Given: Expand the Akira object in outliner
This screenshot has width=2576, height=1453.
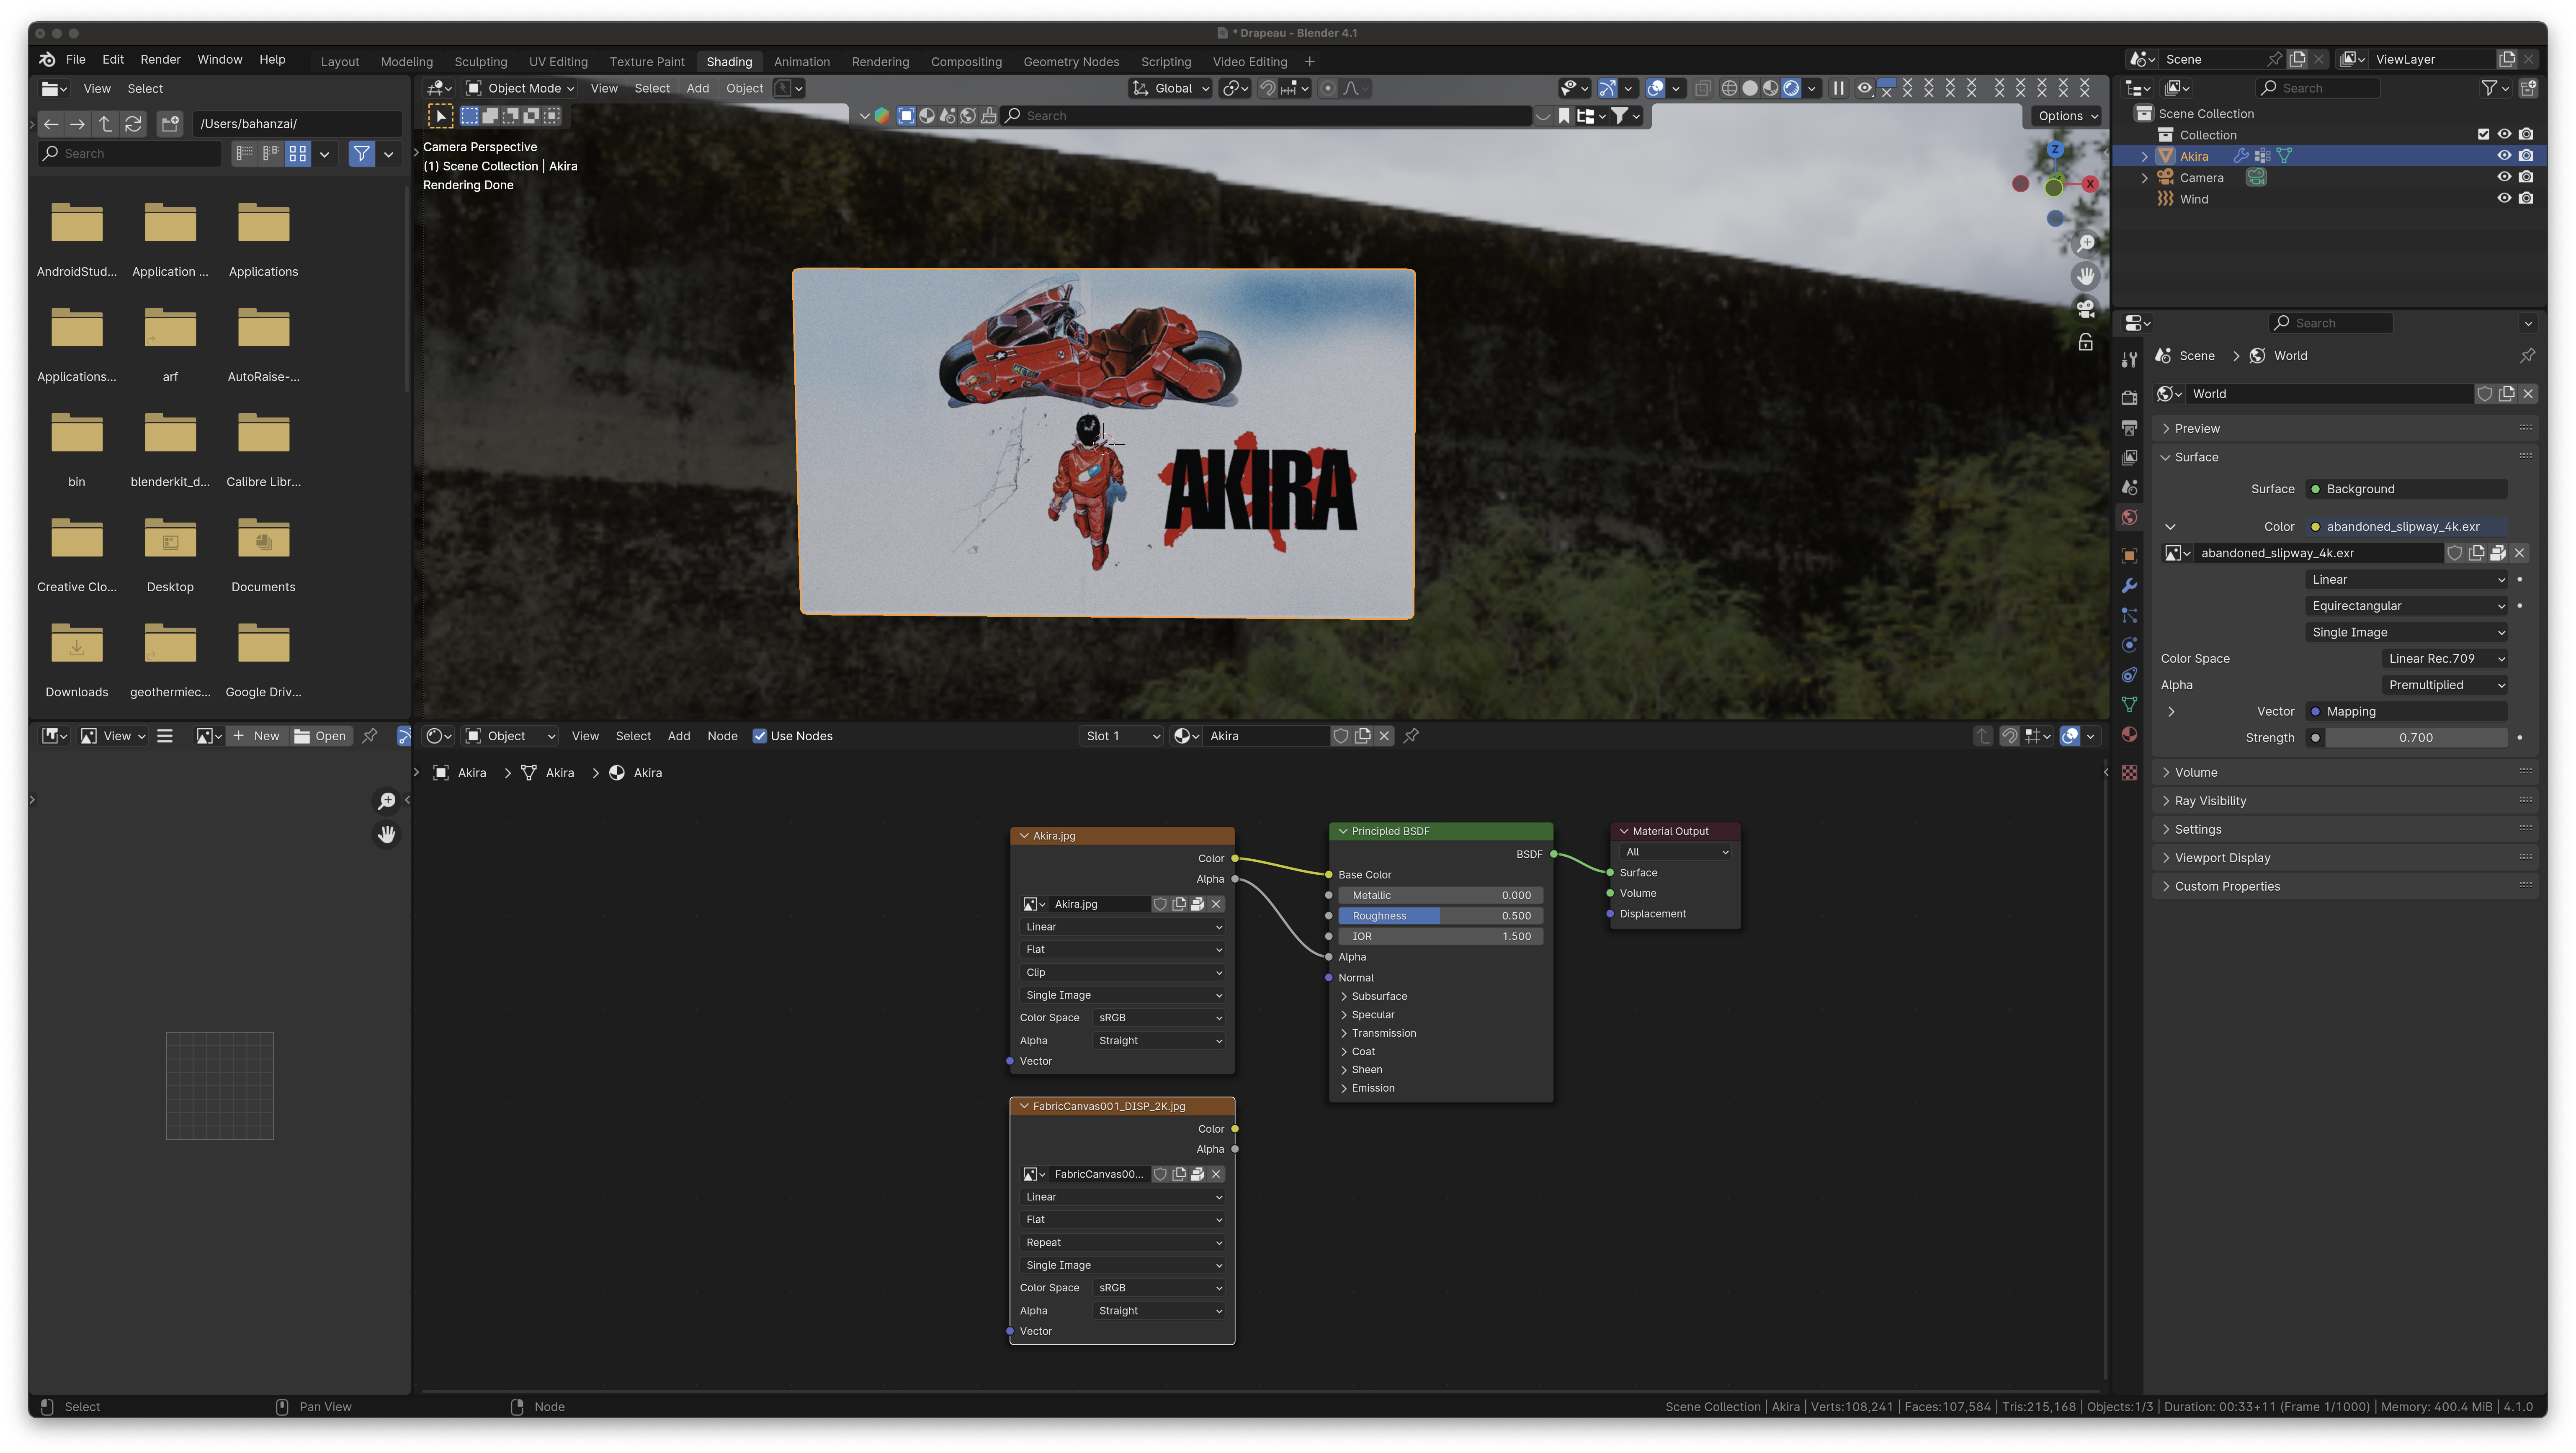Looking at the screenshot, I should pos(2144,156).
